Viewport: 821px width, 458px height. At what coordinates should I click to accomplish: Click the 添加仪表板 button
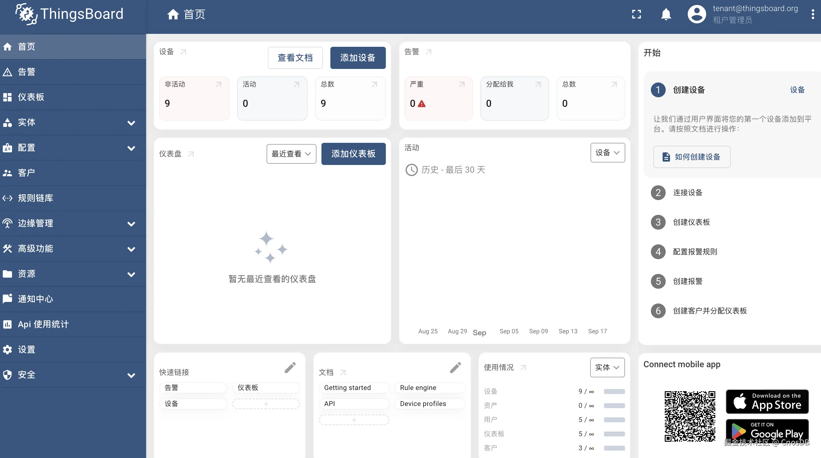point(353,154)
